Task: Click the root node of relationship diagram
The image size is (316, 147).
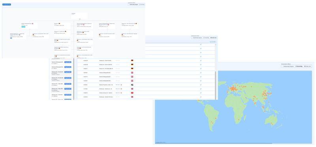Action: 79,16
